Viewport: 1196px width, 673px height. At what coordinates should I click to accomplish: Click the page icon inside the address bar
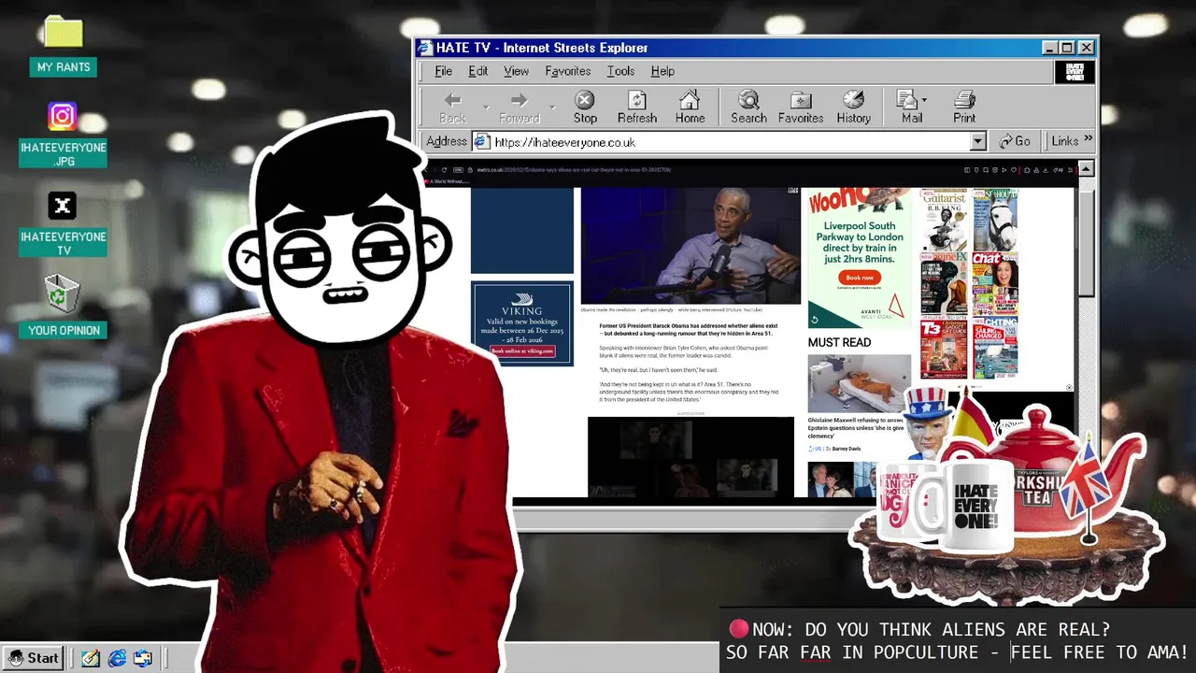tap(482, 142)
